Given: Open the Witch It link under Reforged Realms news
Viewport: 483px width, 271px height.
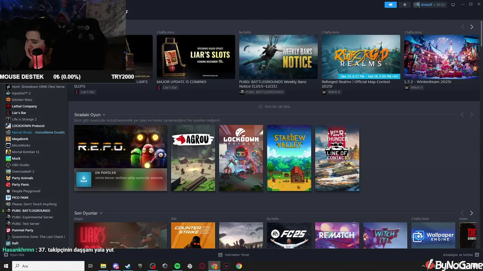Looking at the screenshot, I should pyautogui.click(x=331, y=92).
